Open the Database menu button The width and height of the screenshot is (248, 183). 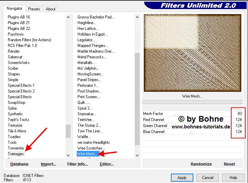tap(19, 164)
